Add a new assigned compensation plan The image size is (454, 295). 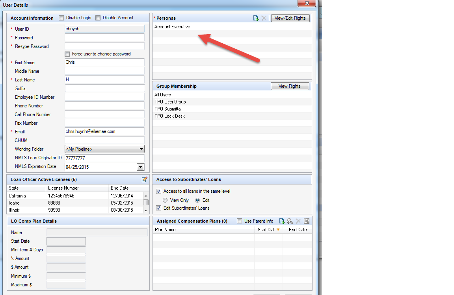282,221
